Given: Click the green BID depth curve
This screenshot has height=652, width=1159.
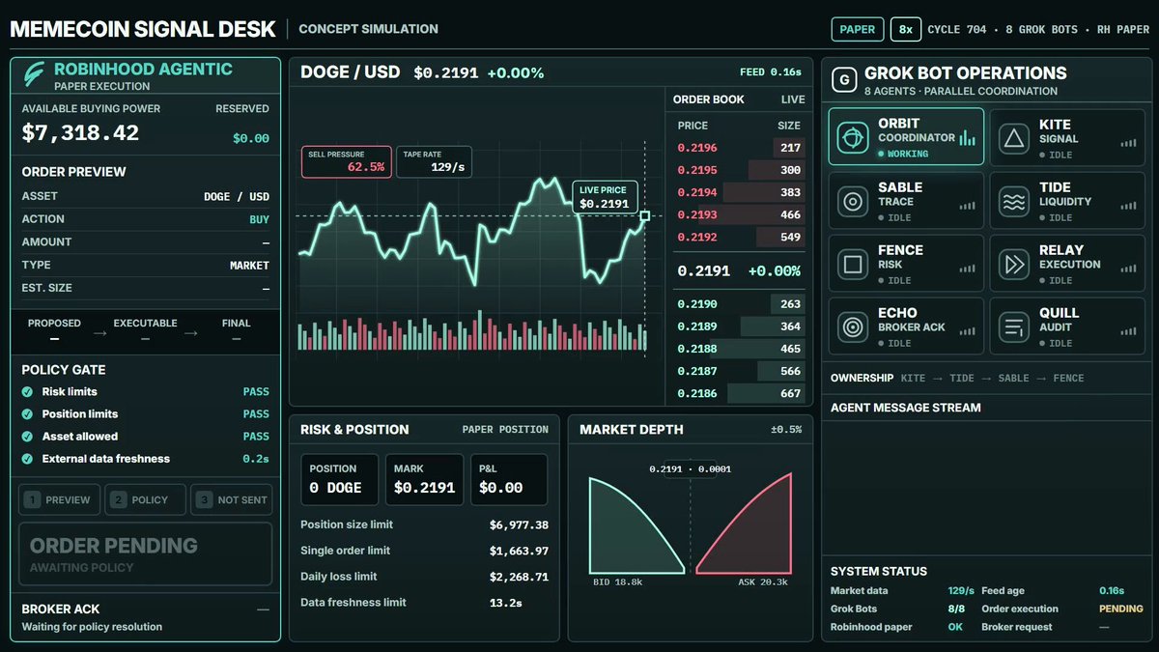Looking at the screenshot, I should tap(637, 524).
